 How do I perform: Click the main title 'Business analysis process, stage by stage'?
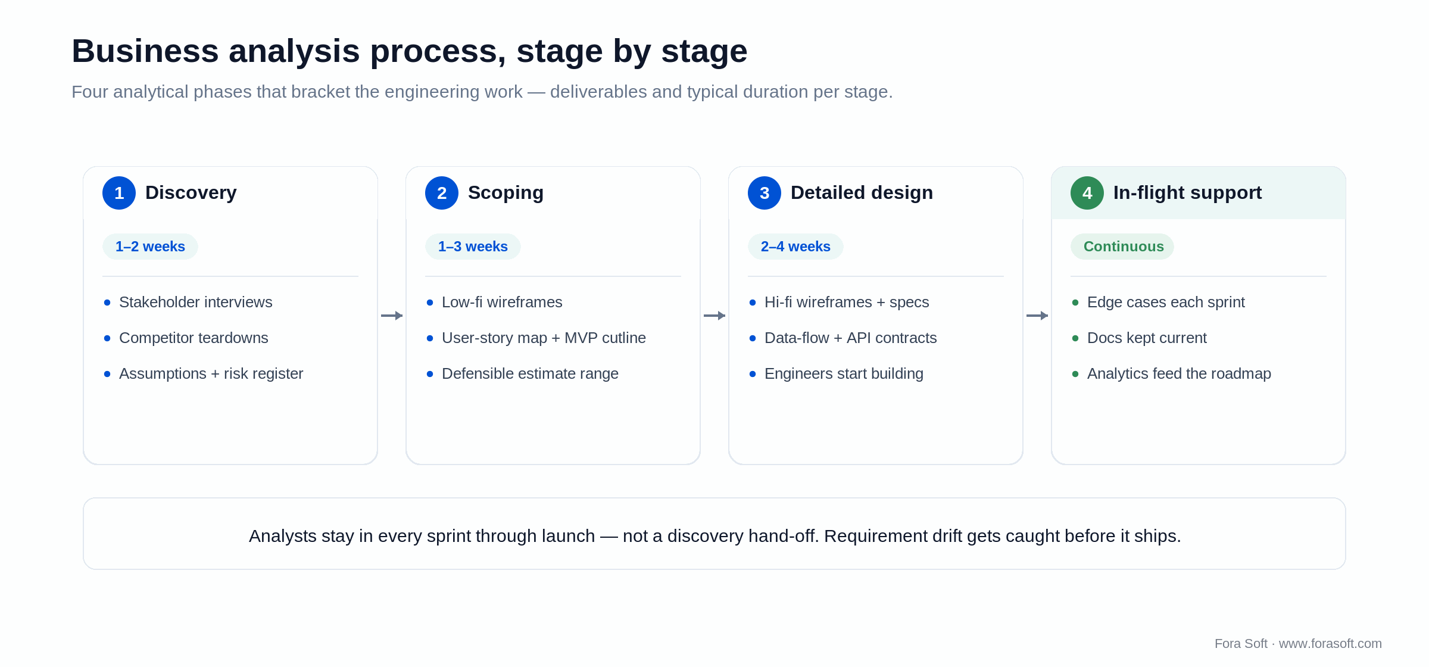tap(410, 51)
